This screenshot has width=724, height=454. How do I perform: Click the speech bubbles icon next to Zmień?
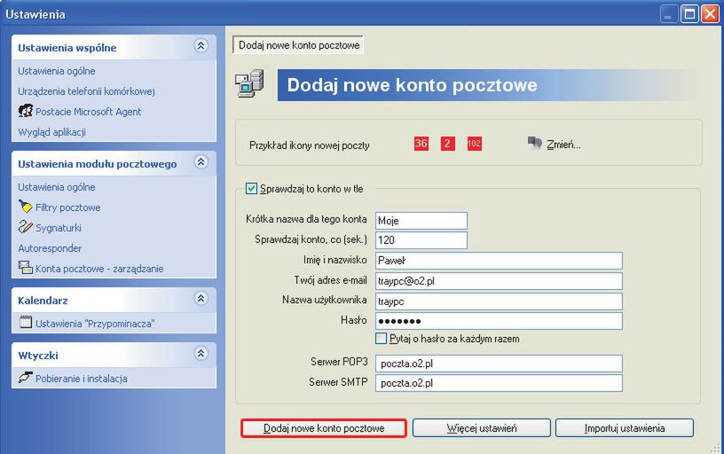(534, 143)
